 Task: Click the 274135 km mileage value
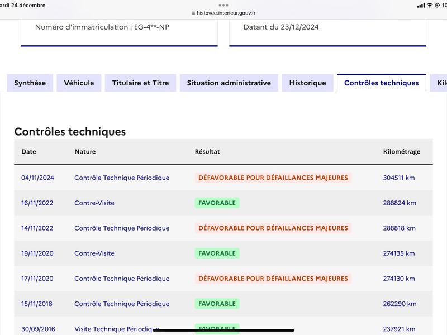pos(399,253)
